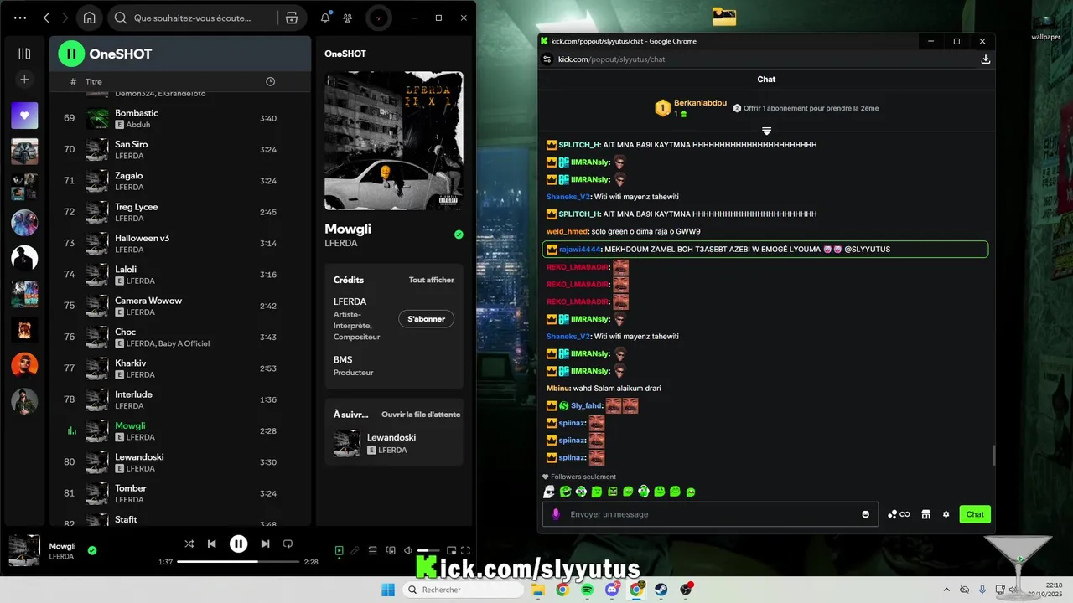Pause the OneSHOT playlist with green button
The width and height of the screenshot is (1073, 603).
(71, 54)
